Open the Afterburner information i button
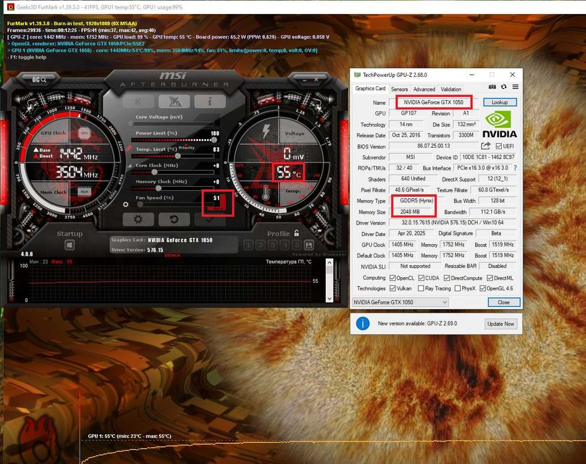The height and width of the screenshot is (464, 586). tap(210, 101)
